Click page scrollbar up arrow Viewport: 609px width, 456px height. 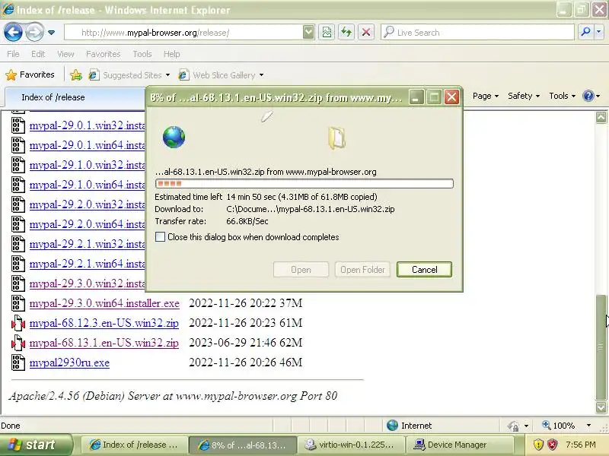[601, 117]
